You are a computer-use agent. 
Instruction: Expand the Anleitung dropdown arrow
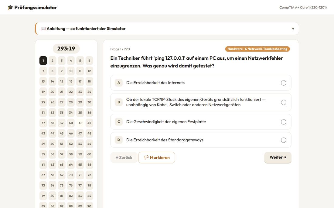point(293,29)
